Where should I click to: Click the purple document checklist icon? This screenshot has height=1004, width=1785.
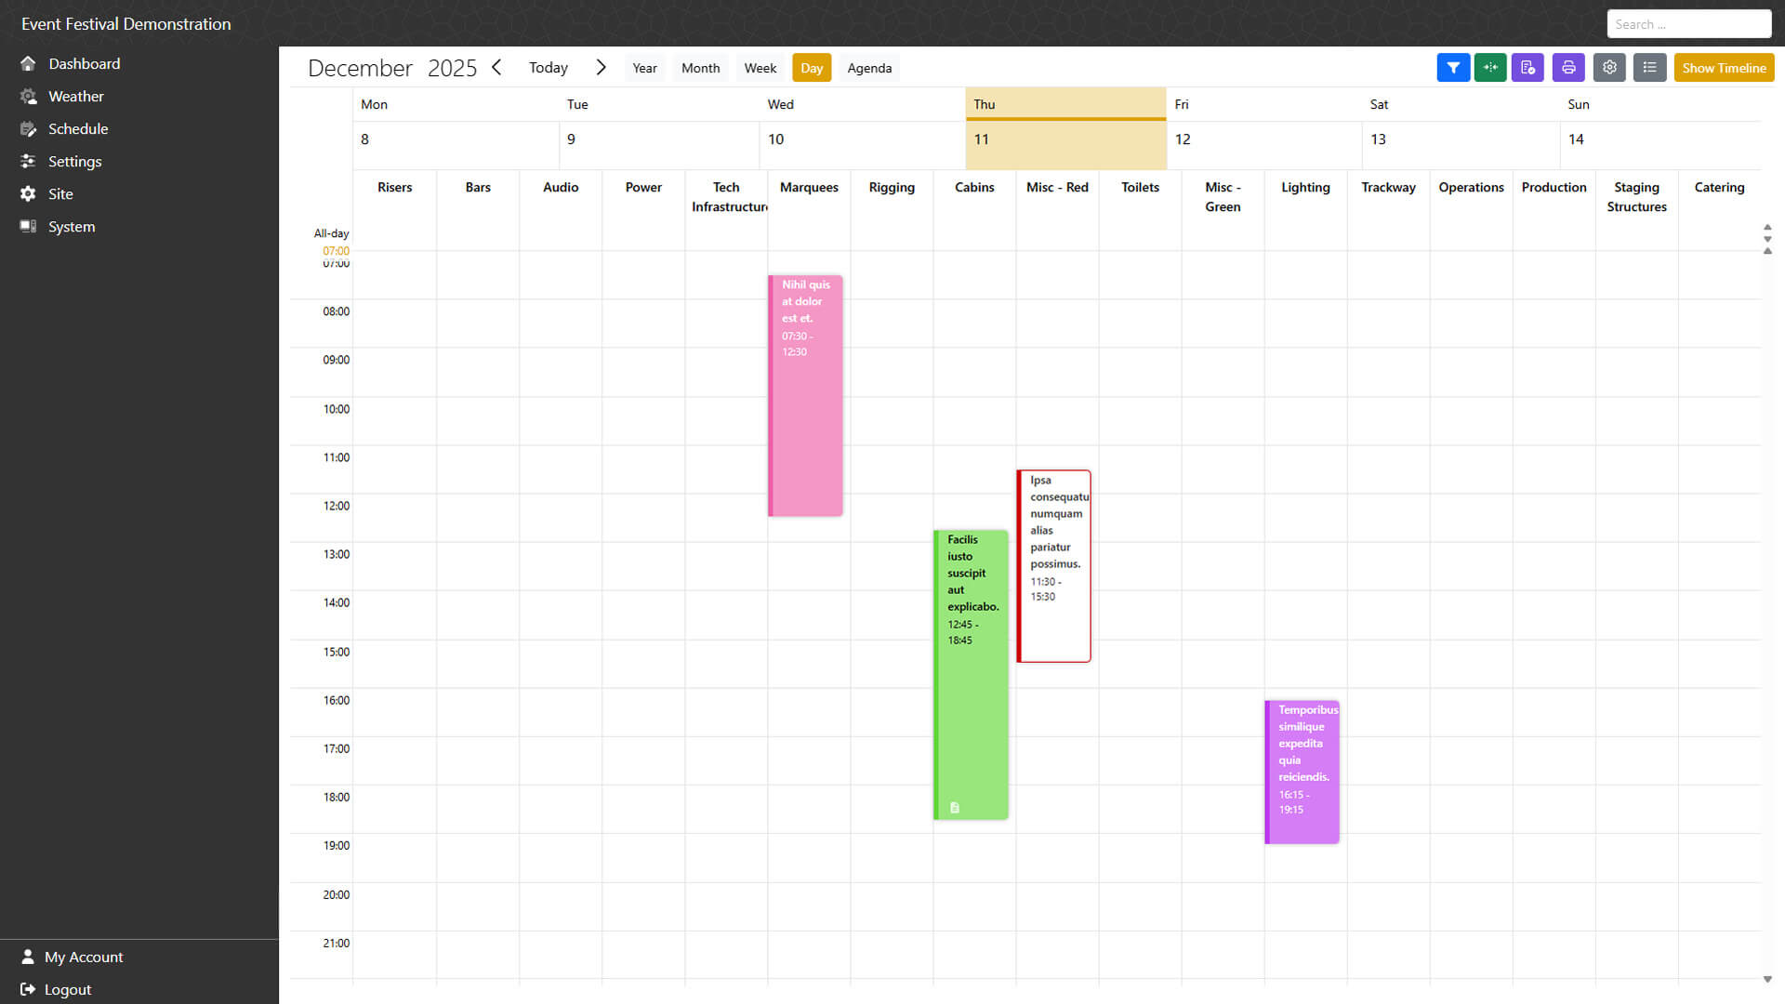click(1527, 68)
